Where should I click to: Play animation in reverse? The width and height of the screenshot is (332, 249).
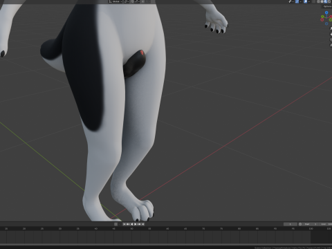click(x=132, y=224)
